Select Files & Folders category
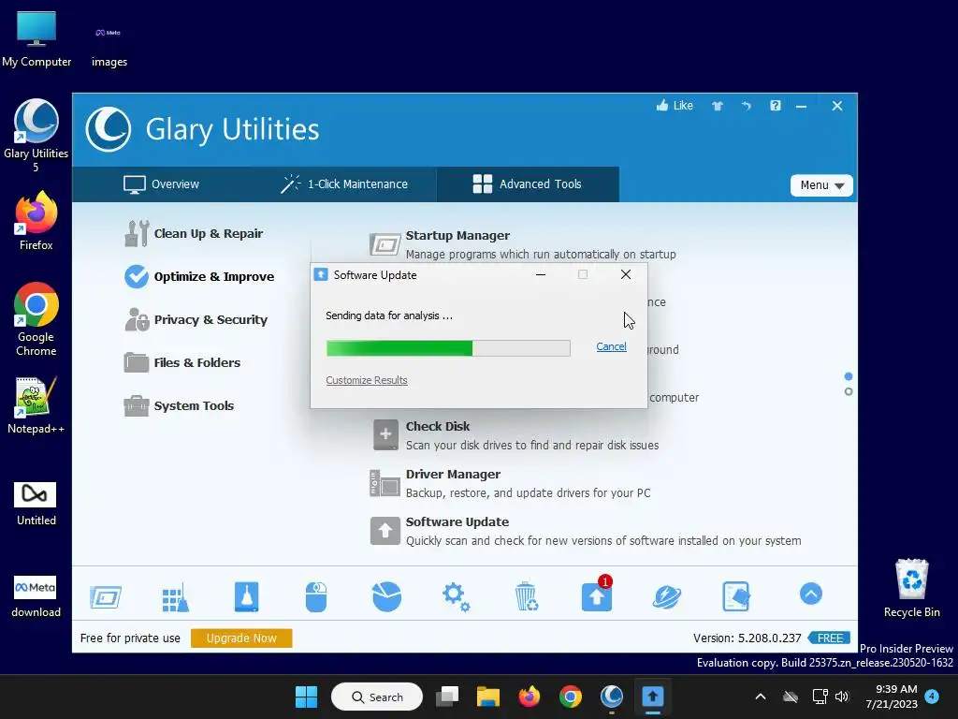This screenshot has height=719, width=958. coord(182,362)
